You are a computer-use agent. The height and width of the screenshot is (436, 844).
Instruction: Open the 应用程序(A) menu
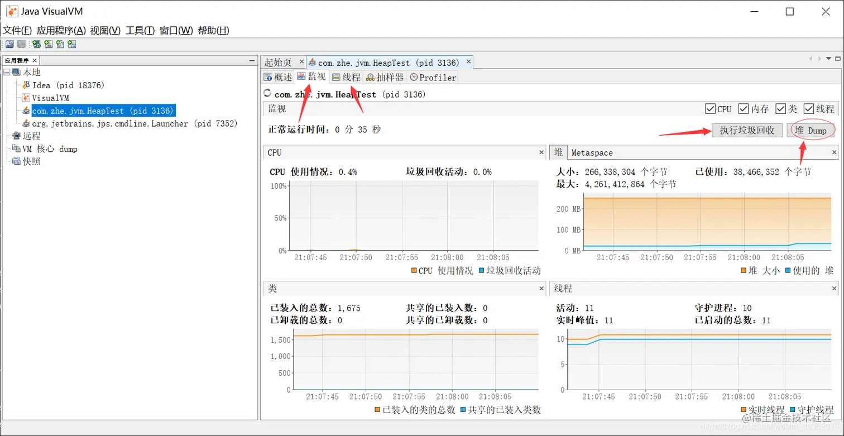point(61,30)
